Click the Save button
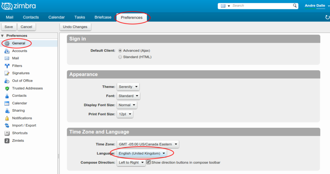Image resolution: width=330 pixels, height=174 pixels. click(x=9, y=27)
